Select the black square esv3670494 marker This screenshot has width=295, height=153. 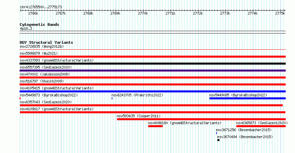click(218, 140)
